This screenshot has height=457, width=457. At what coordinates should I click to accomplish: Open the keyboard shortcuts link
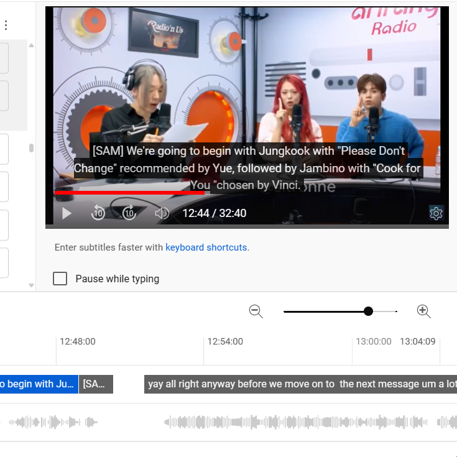(x=206, y=247)
